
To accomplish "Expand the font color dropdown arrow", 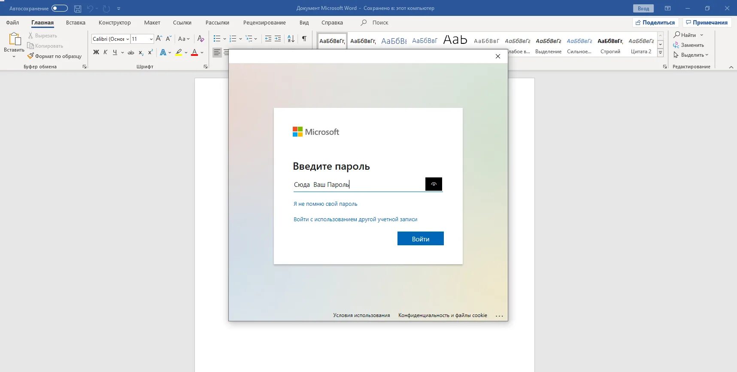I will pyautogui.click(x=202, y=52).
